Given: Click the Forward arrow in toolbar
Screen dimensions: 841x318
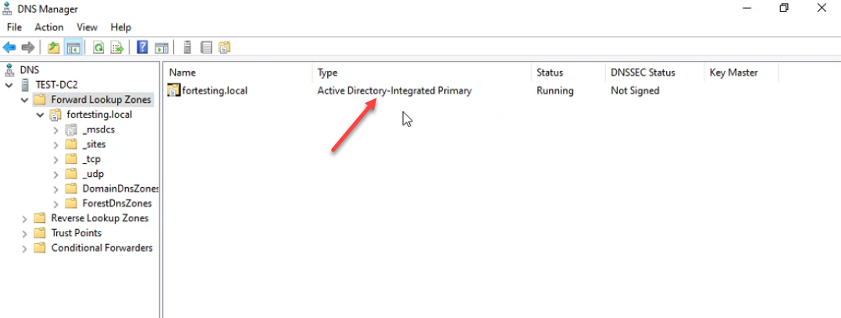Looking at the screenshot, I should pyautogui.click(x=28, y=48).
